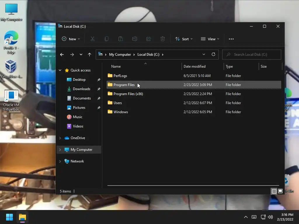Go forward with the right arrow
This screenshot has height=224, width=299.
[72, 55]
